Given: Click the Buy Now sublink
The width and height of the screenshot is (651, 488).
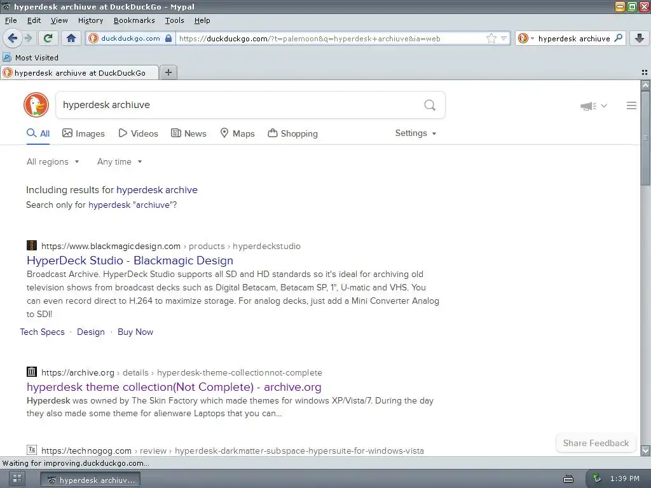Looking at the screenshot, I should [x=135, y=332].
